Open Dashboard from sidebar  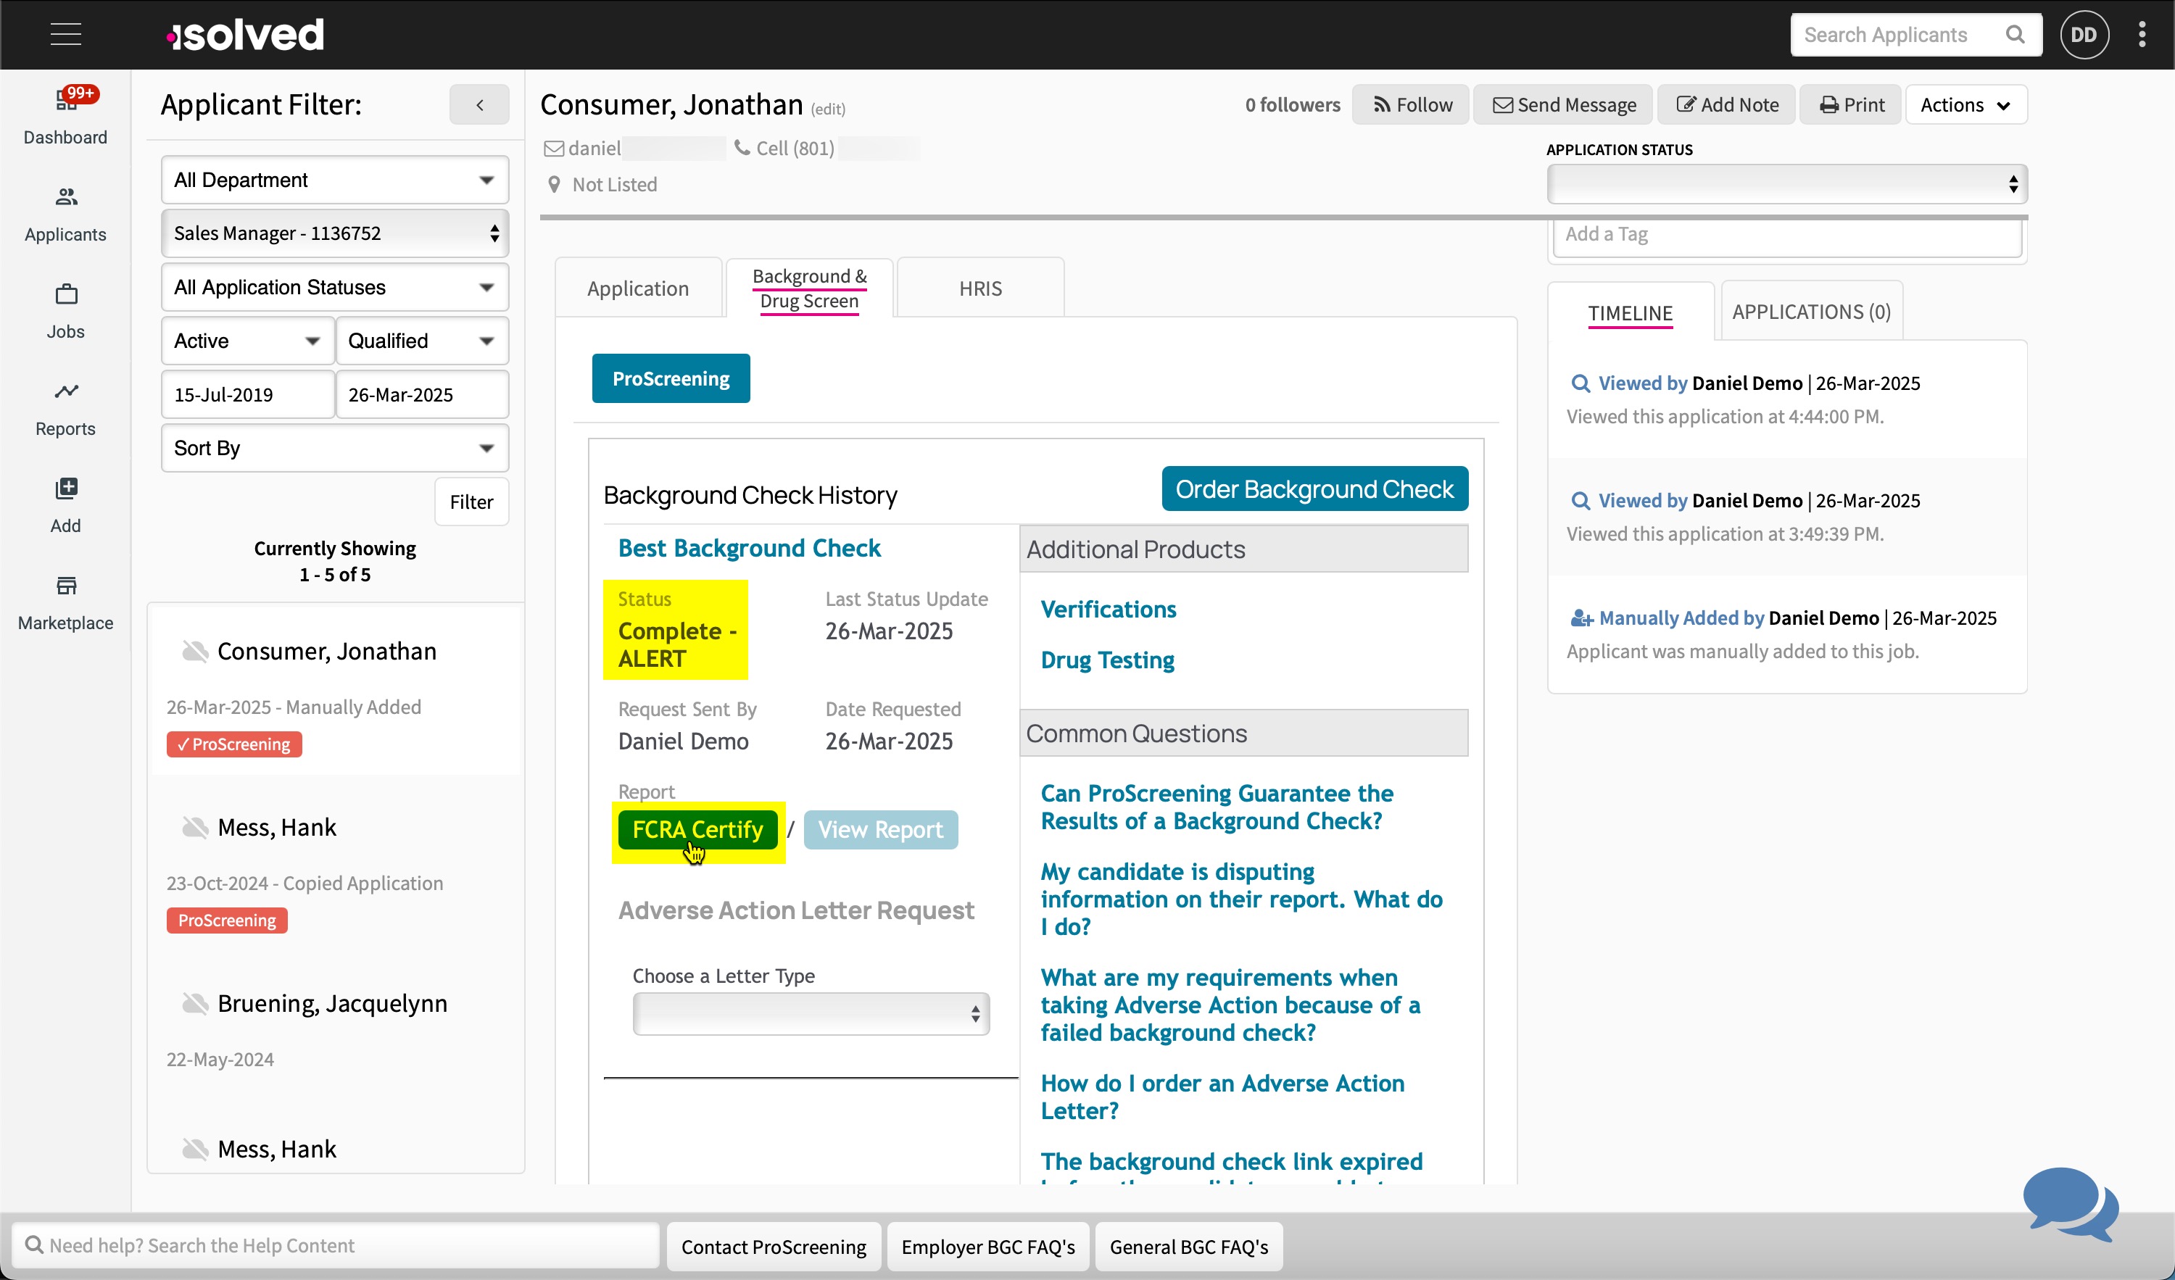tap(65, 117)
